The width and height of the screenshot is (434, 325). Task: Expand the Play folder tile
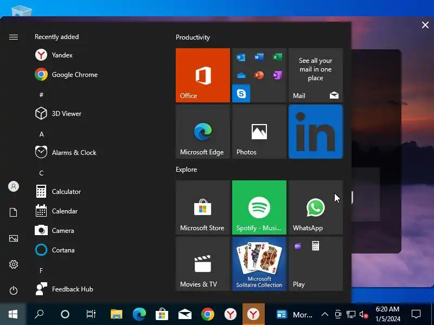click(316, 264)
